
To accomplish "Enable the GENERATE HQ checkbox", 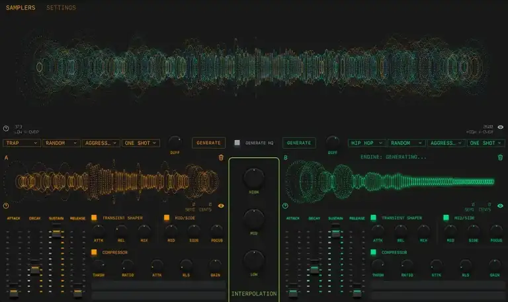I will coord(237,143).
